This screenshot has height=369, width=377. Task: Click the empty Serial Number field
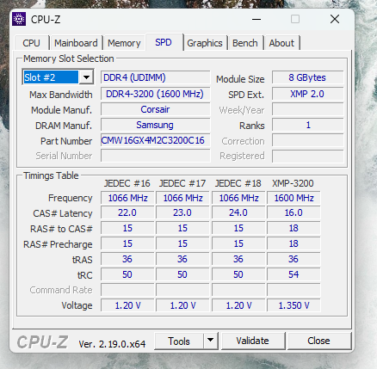point(155,156)
